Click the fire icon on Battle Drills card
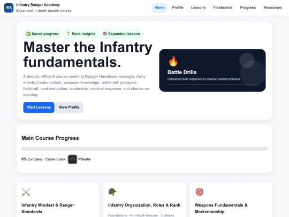The width and height of the screenshot is (289, 217). pos(173,61)
